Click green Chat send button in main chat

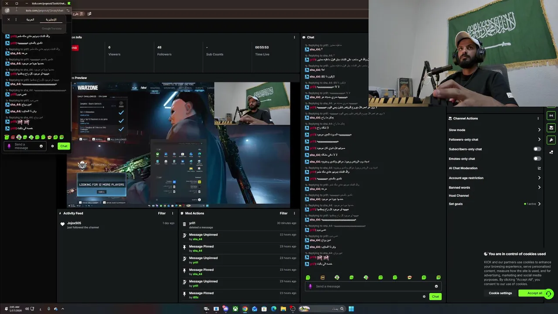(436, 297)
